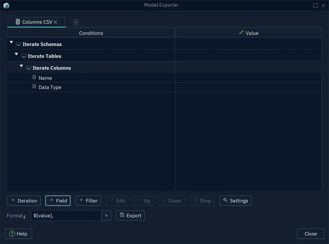Viewport: 329px width, 244px height.
Task: Click Value cell of Name row
Action: (x=248, y=78)
